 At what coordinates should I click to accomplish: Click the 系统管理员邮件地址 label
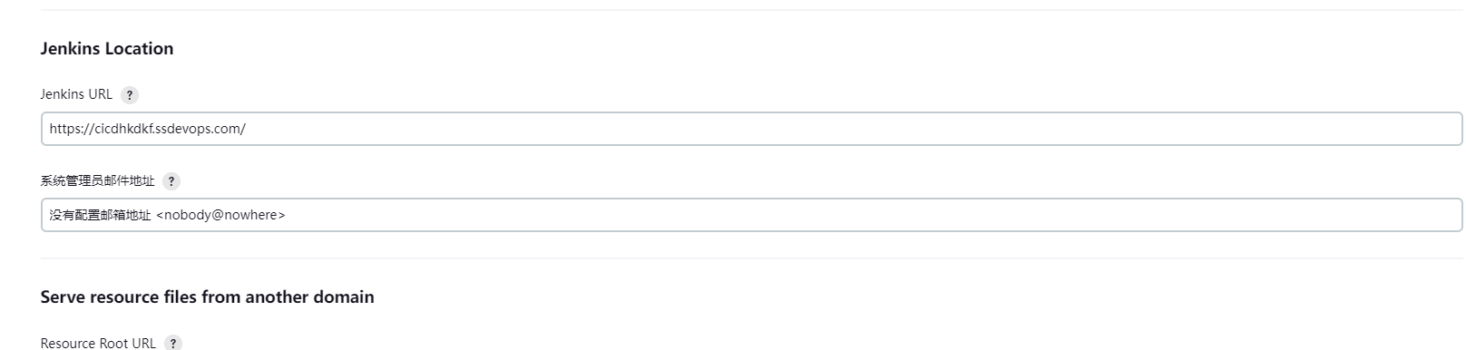[x=97, y=180]
